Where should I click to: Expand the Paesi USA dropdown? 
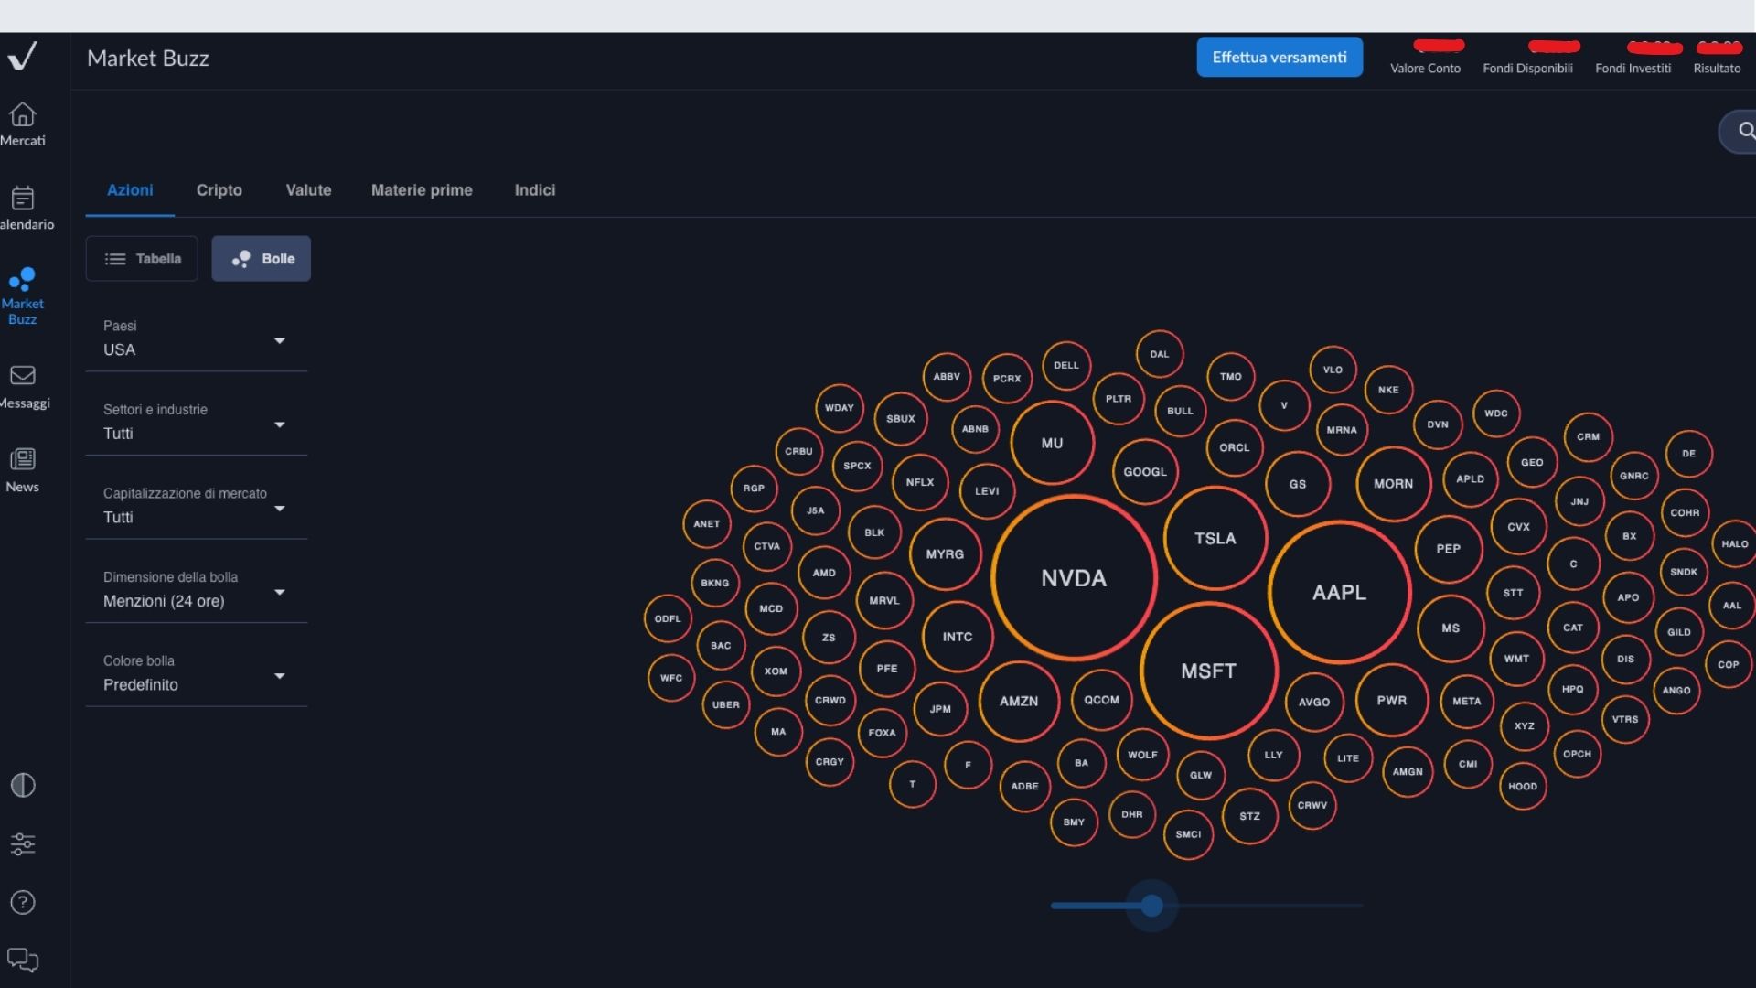pos(197,339)
